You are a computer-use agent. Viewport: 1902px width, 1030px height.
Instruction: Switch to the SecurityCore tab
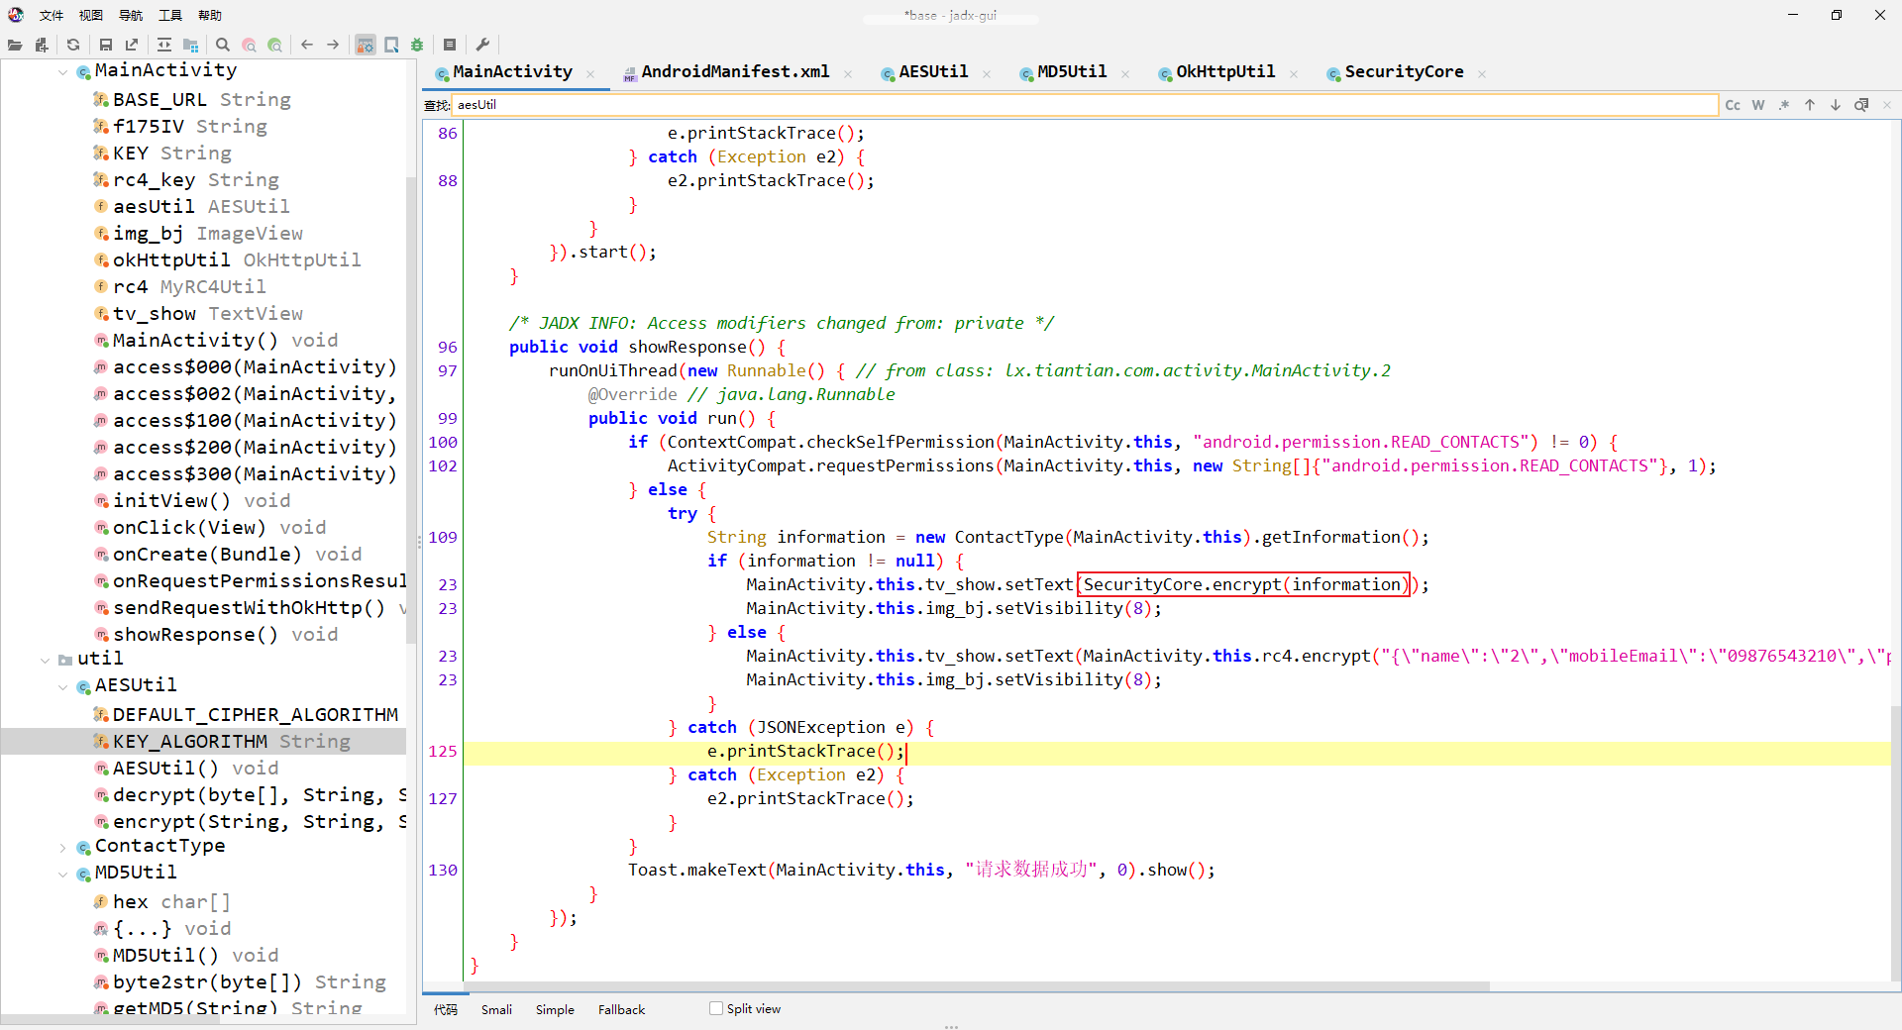[x=1403, y=72]
